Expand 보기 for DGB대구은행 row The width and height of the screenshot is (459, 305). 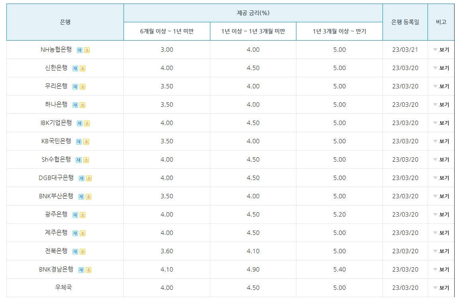click(441, 178)
